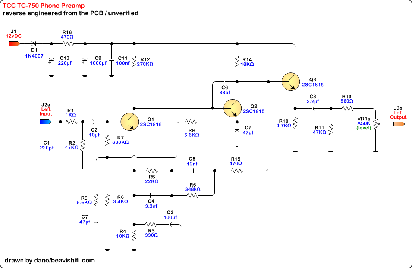This screenshot has width=412, height=268.
Task: Click the R1 resistor symbol
Action: click(x=72, y=122)
